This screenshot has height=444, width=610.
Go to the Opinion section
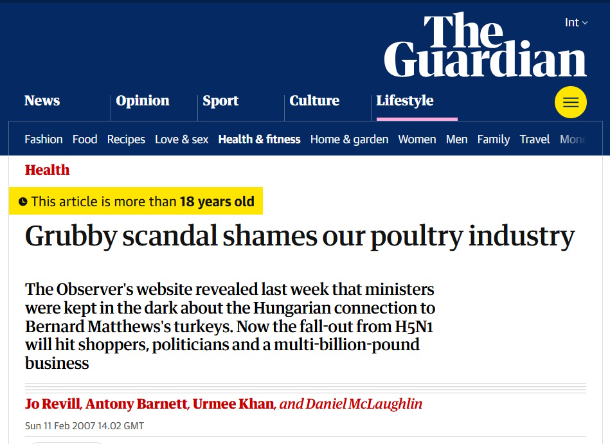point(143,101)
